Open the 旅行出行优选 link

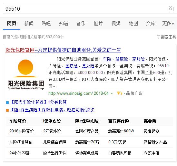tap(55, 153)
